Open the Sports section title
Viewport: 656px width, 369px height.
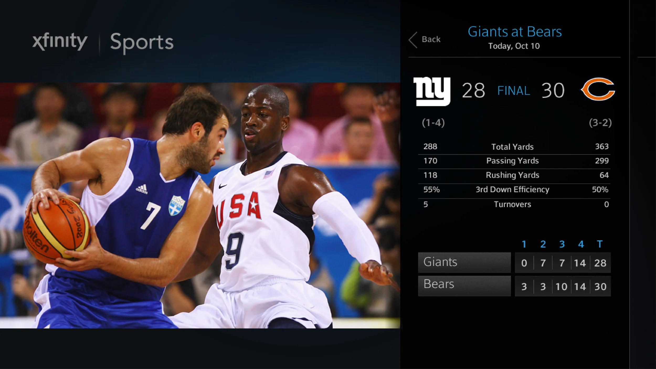(x=142, y=43)
